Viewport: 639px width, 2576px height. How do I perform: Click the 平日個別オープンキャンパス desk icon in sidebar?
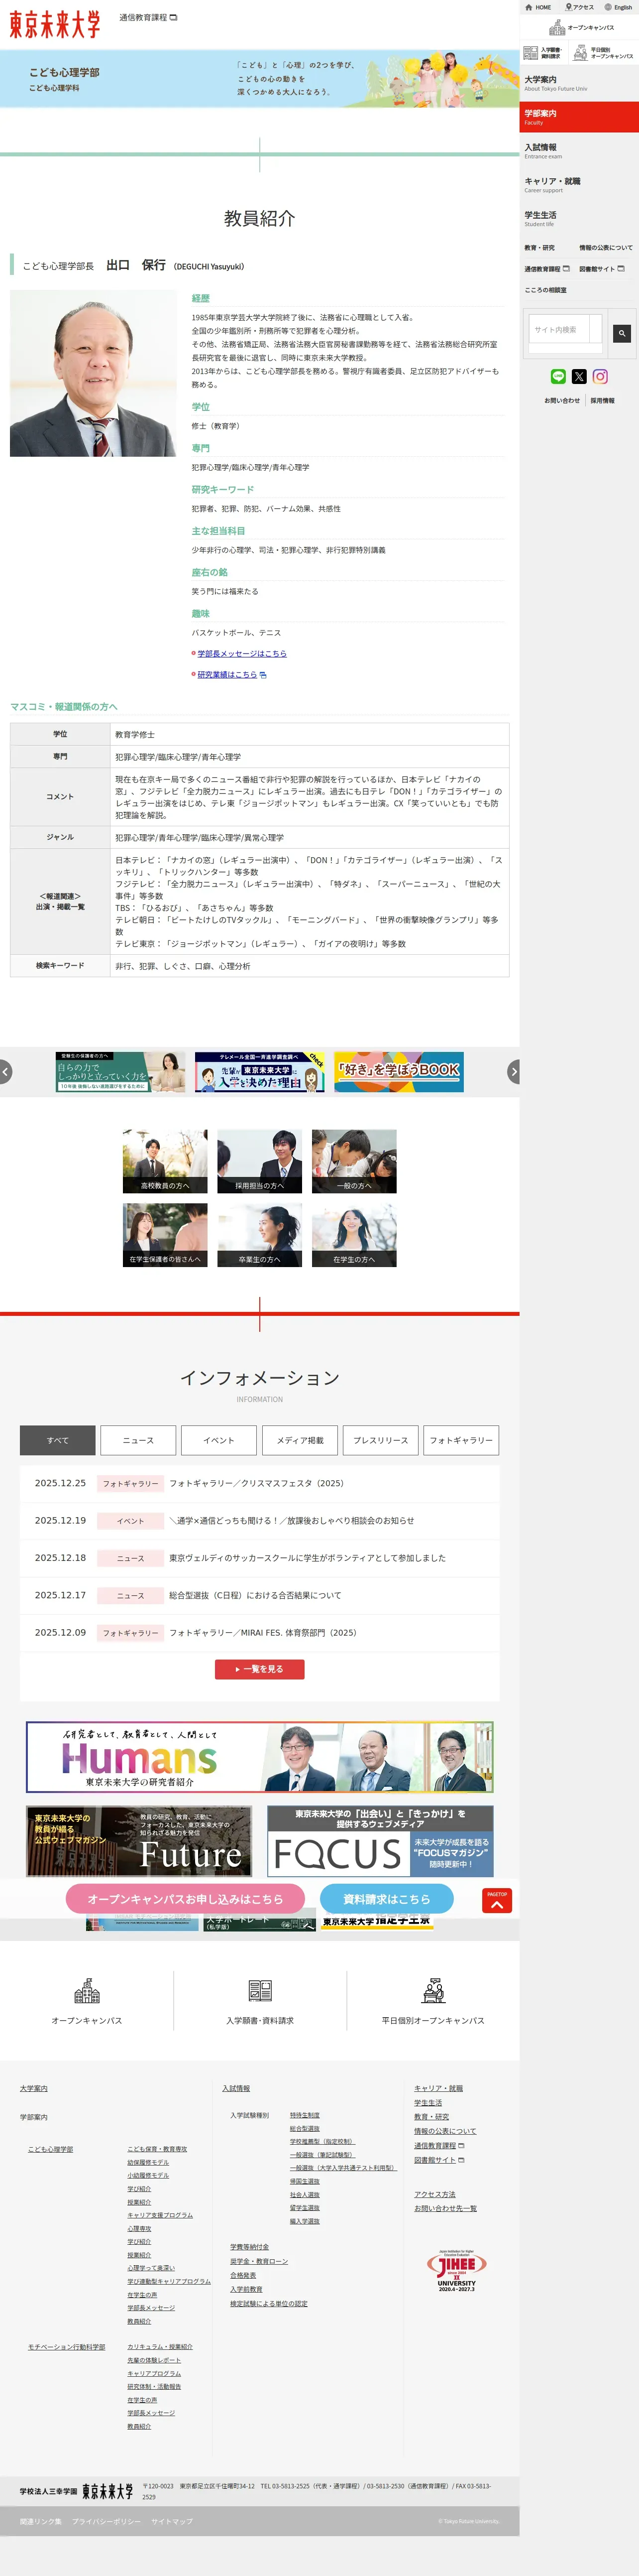pos(580,53)
